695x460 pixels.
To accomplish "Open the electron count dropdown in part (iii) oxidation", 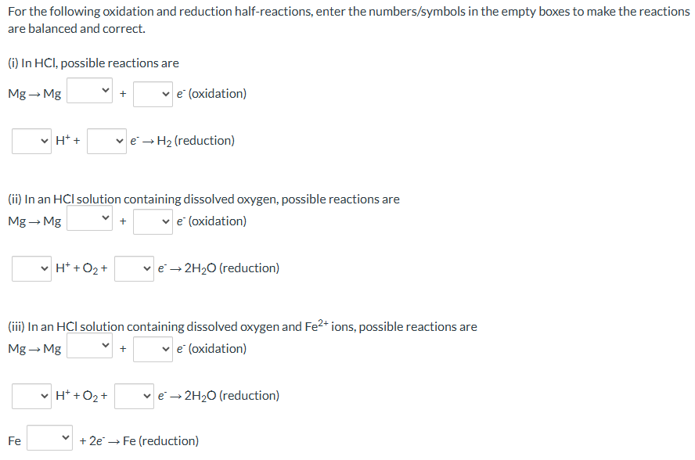I will click(x=152, y=348).
